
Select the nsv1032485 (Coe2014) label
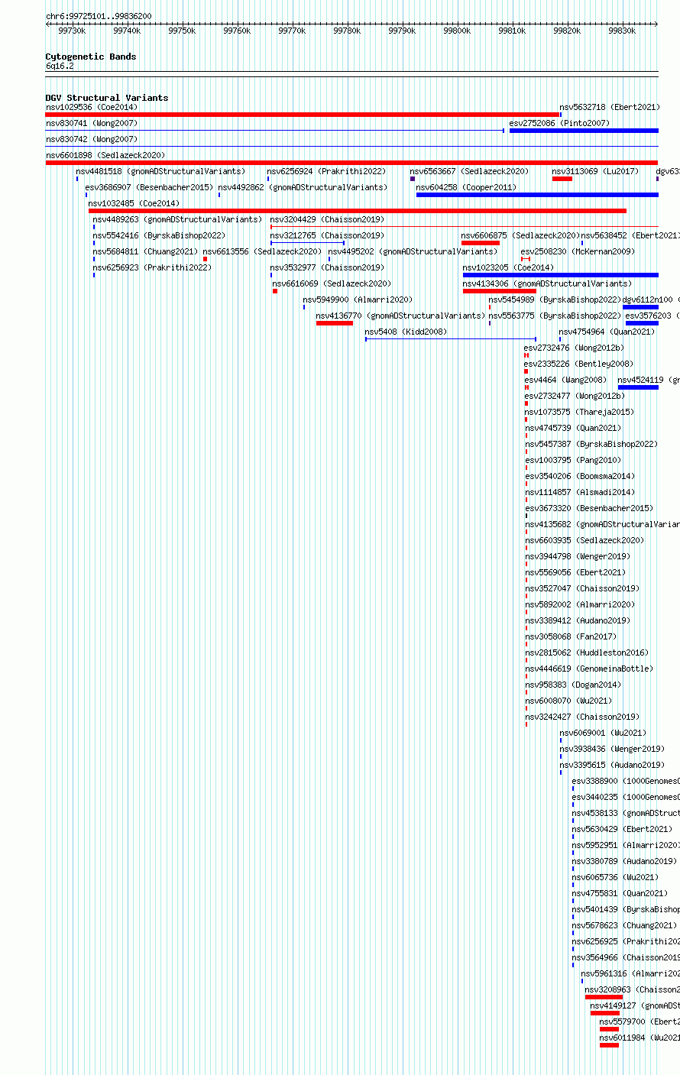(x=134, y=203)
